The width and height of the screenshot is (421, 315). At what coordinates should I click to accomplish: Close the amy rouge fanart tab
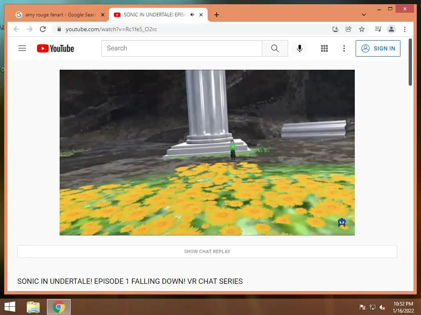pos(102,15)
